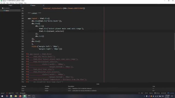Open the File menu

pos(1,3)
